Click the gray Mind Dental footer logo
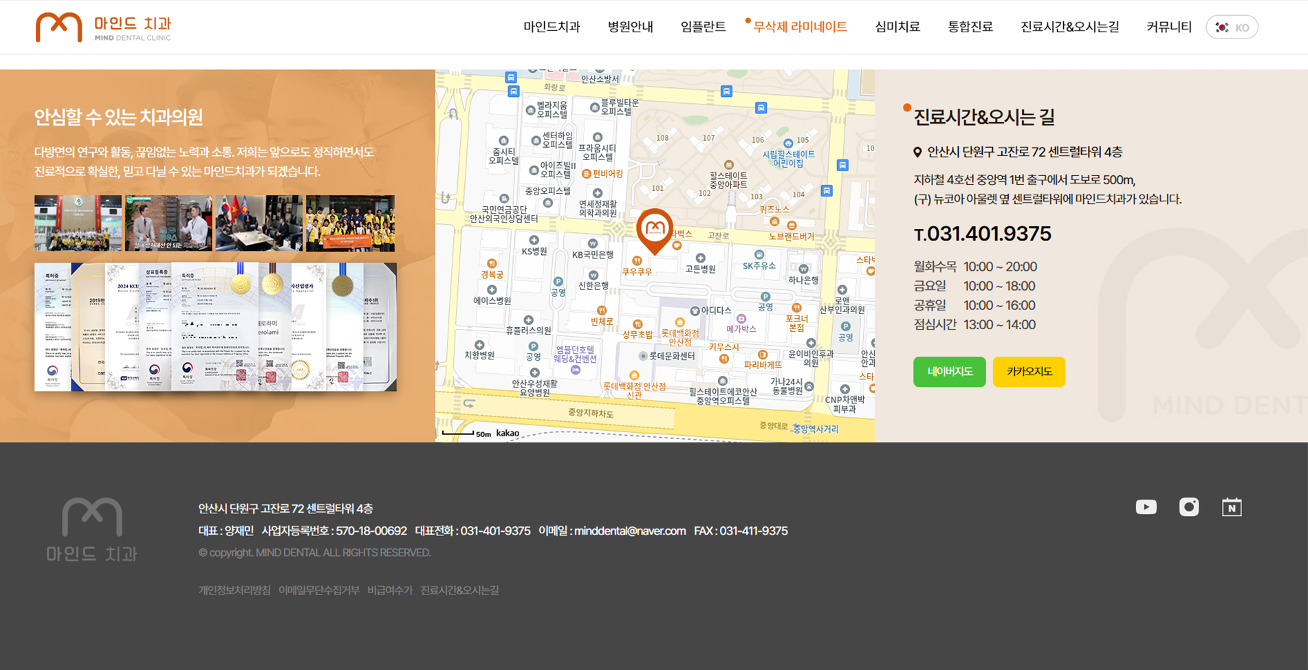Screen dimensions: 1308x670 click(x=91, y=529)
